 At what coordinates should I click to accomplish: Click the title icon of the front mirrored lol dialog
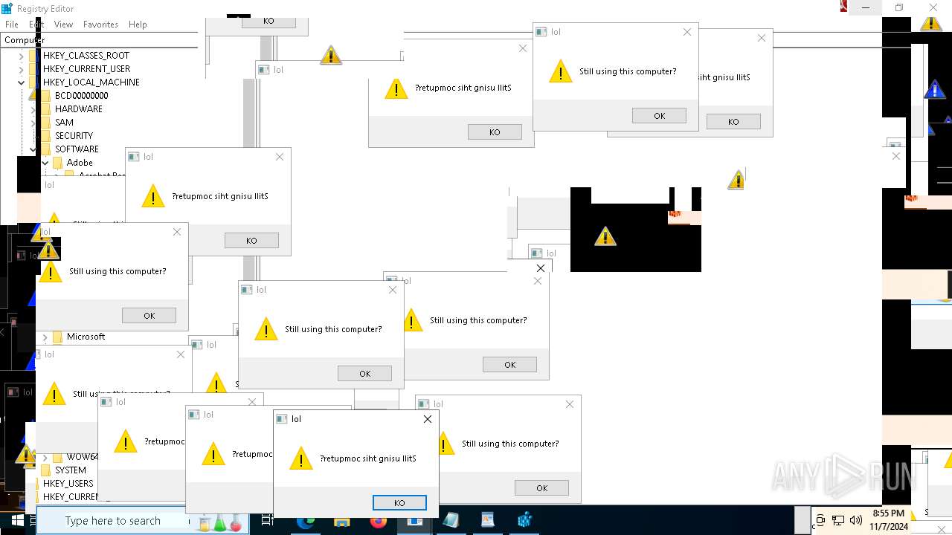[282, 419]
